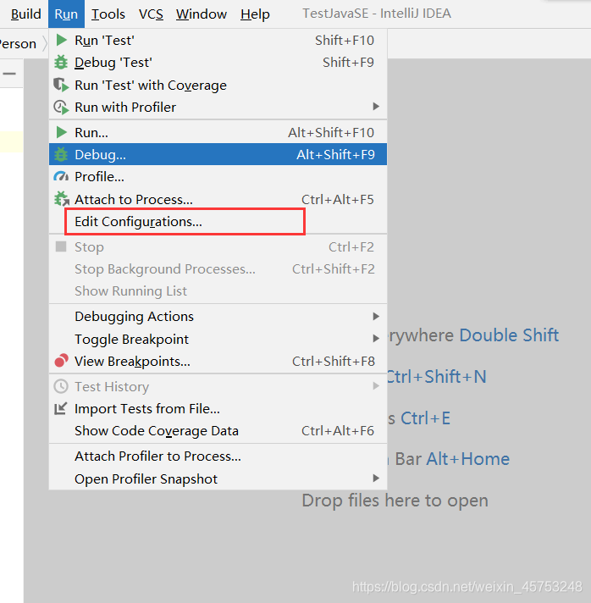
Task: Open Toggle Breakpoint submenu
Action: (x=218, y=339)
